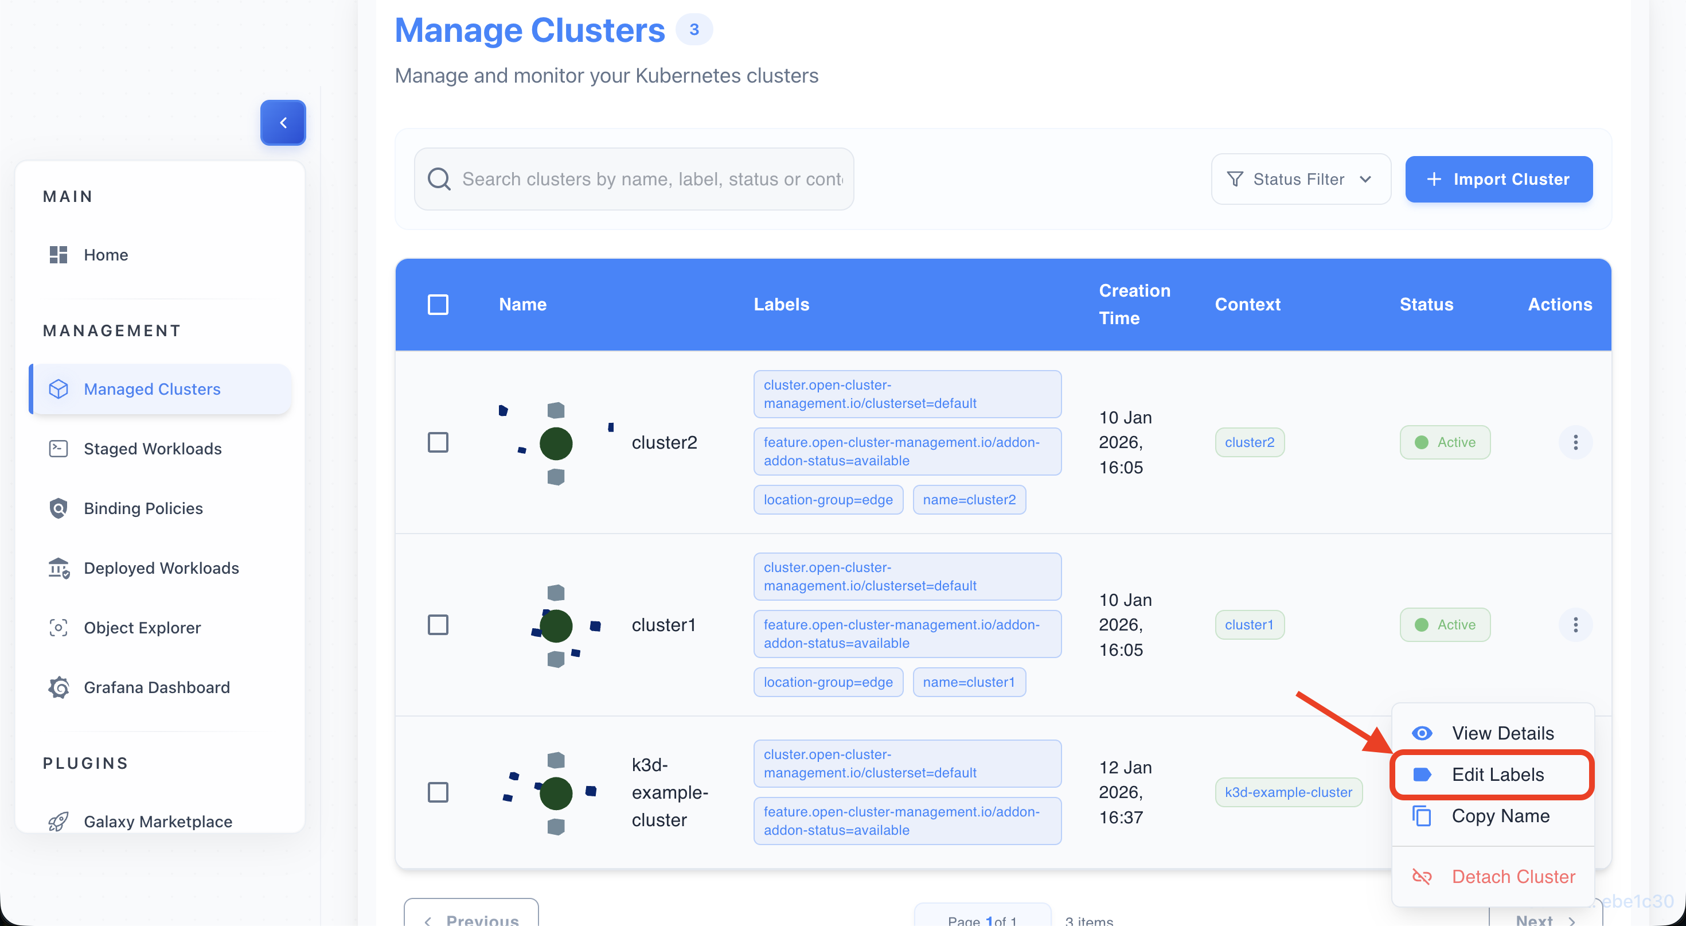Click the Import Cluster button
1686x926 pixels.
[x=1498, y=179]
